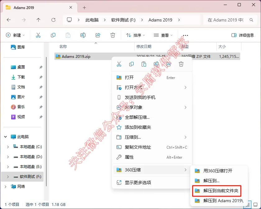Expand 软件测试 (F:) tree node
This screenshot has height=209, width=261.
(8, 177)
